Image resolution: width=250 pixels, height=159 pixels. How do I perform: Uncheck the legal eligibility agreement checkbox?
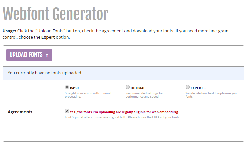point(67,111)
